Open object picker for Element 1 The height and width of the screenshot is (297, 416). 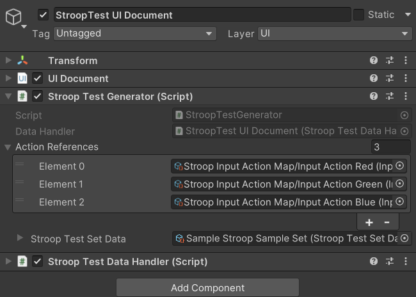[x=399, y=184]
